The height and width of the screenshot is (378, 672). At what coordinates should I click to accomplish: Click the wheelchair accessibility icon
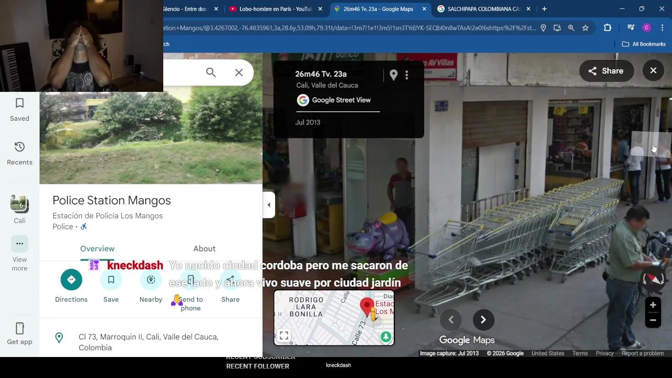pos(83,227)
